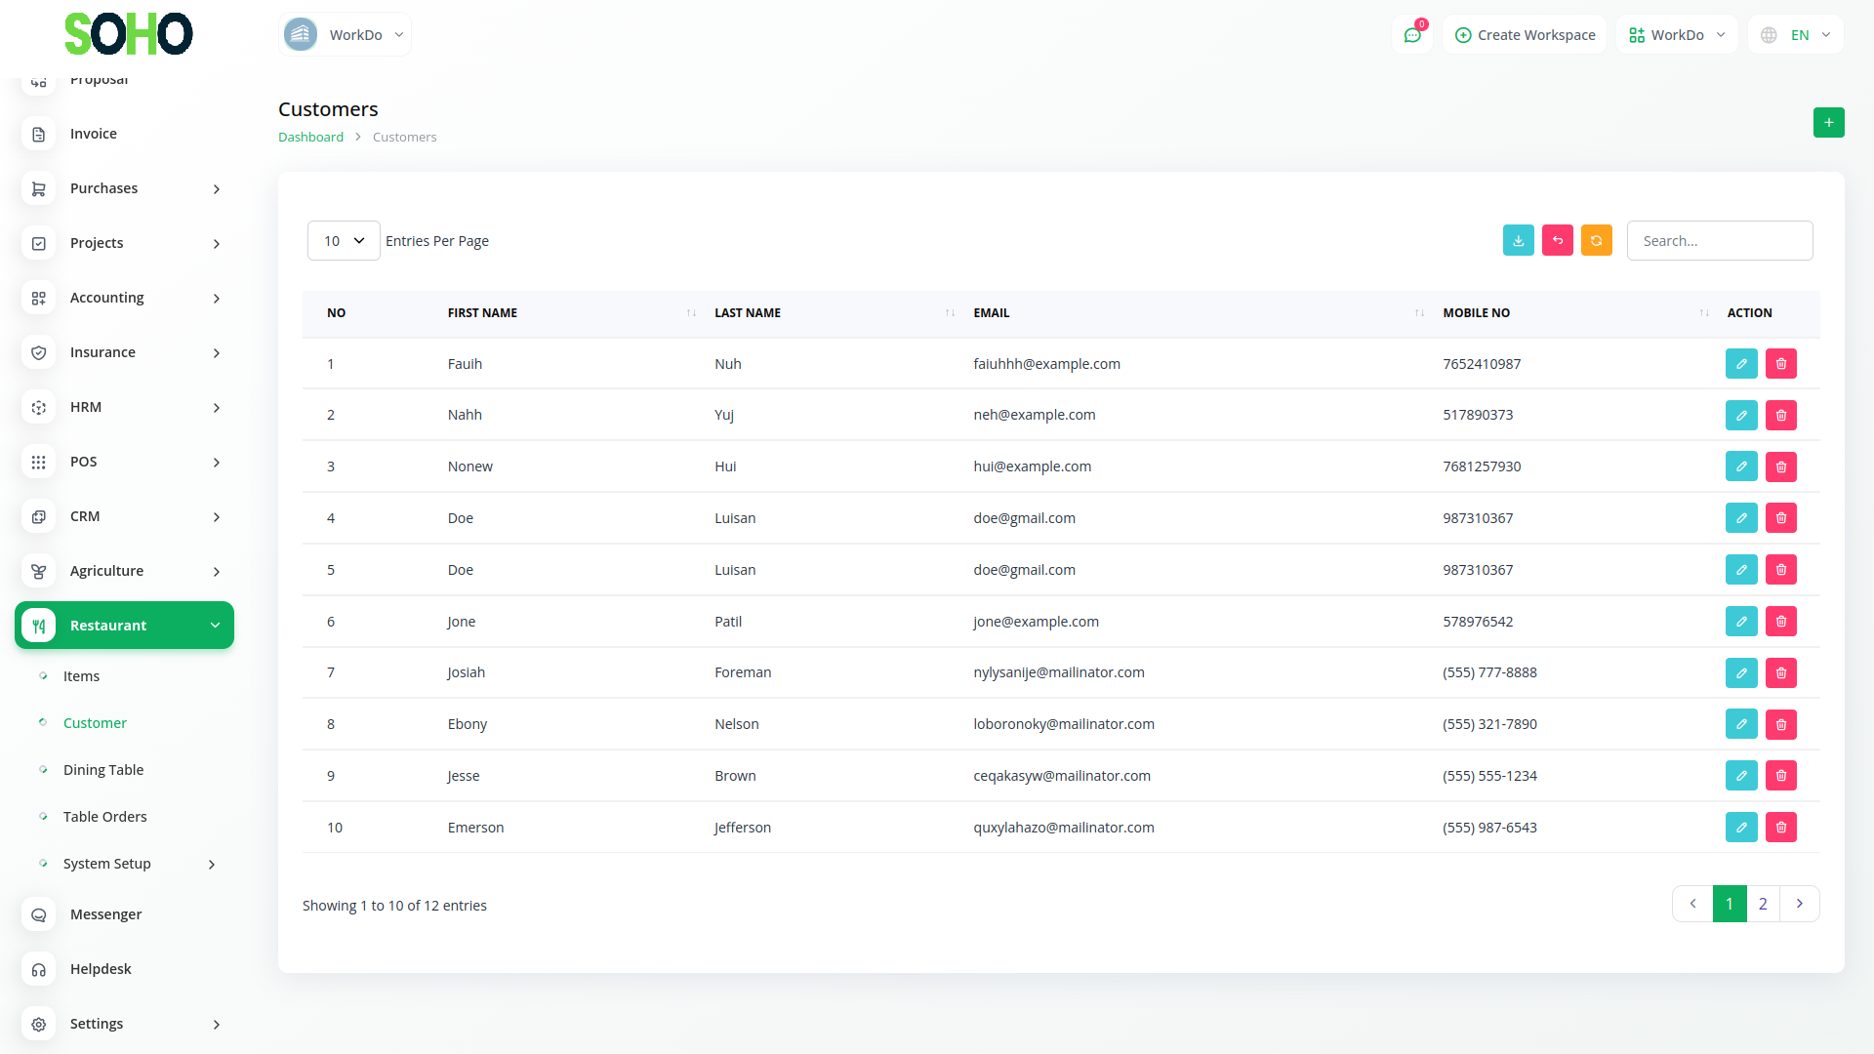This screenshot has height=1054, width=1874.
Task: Click the Create Workspace button
Action: coord(1525,35)
